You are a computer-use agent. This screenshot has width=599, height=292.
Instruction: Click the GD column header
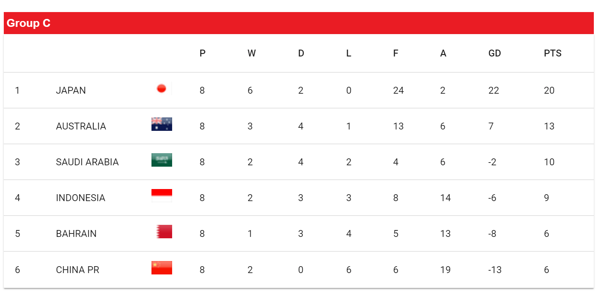tap(494, 53)
